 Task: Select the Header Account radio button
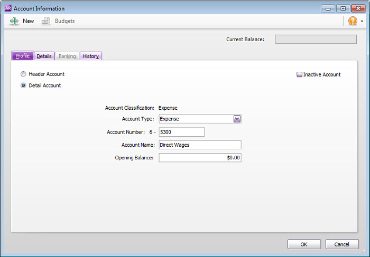[x=23, y=74]
